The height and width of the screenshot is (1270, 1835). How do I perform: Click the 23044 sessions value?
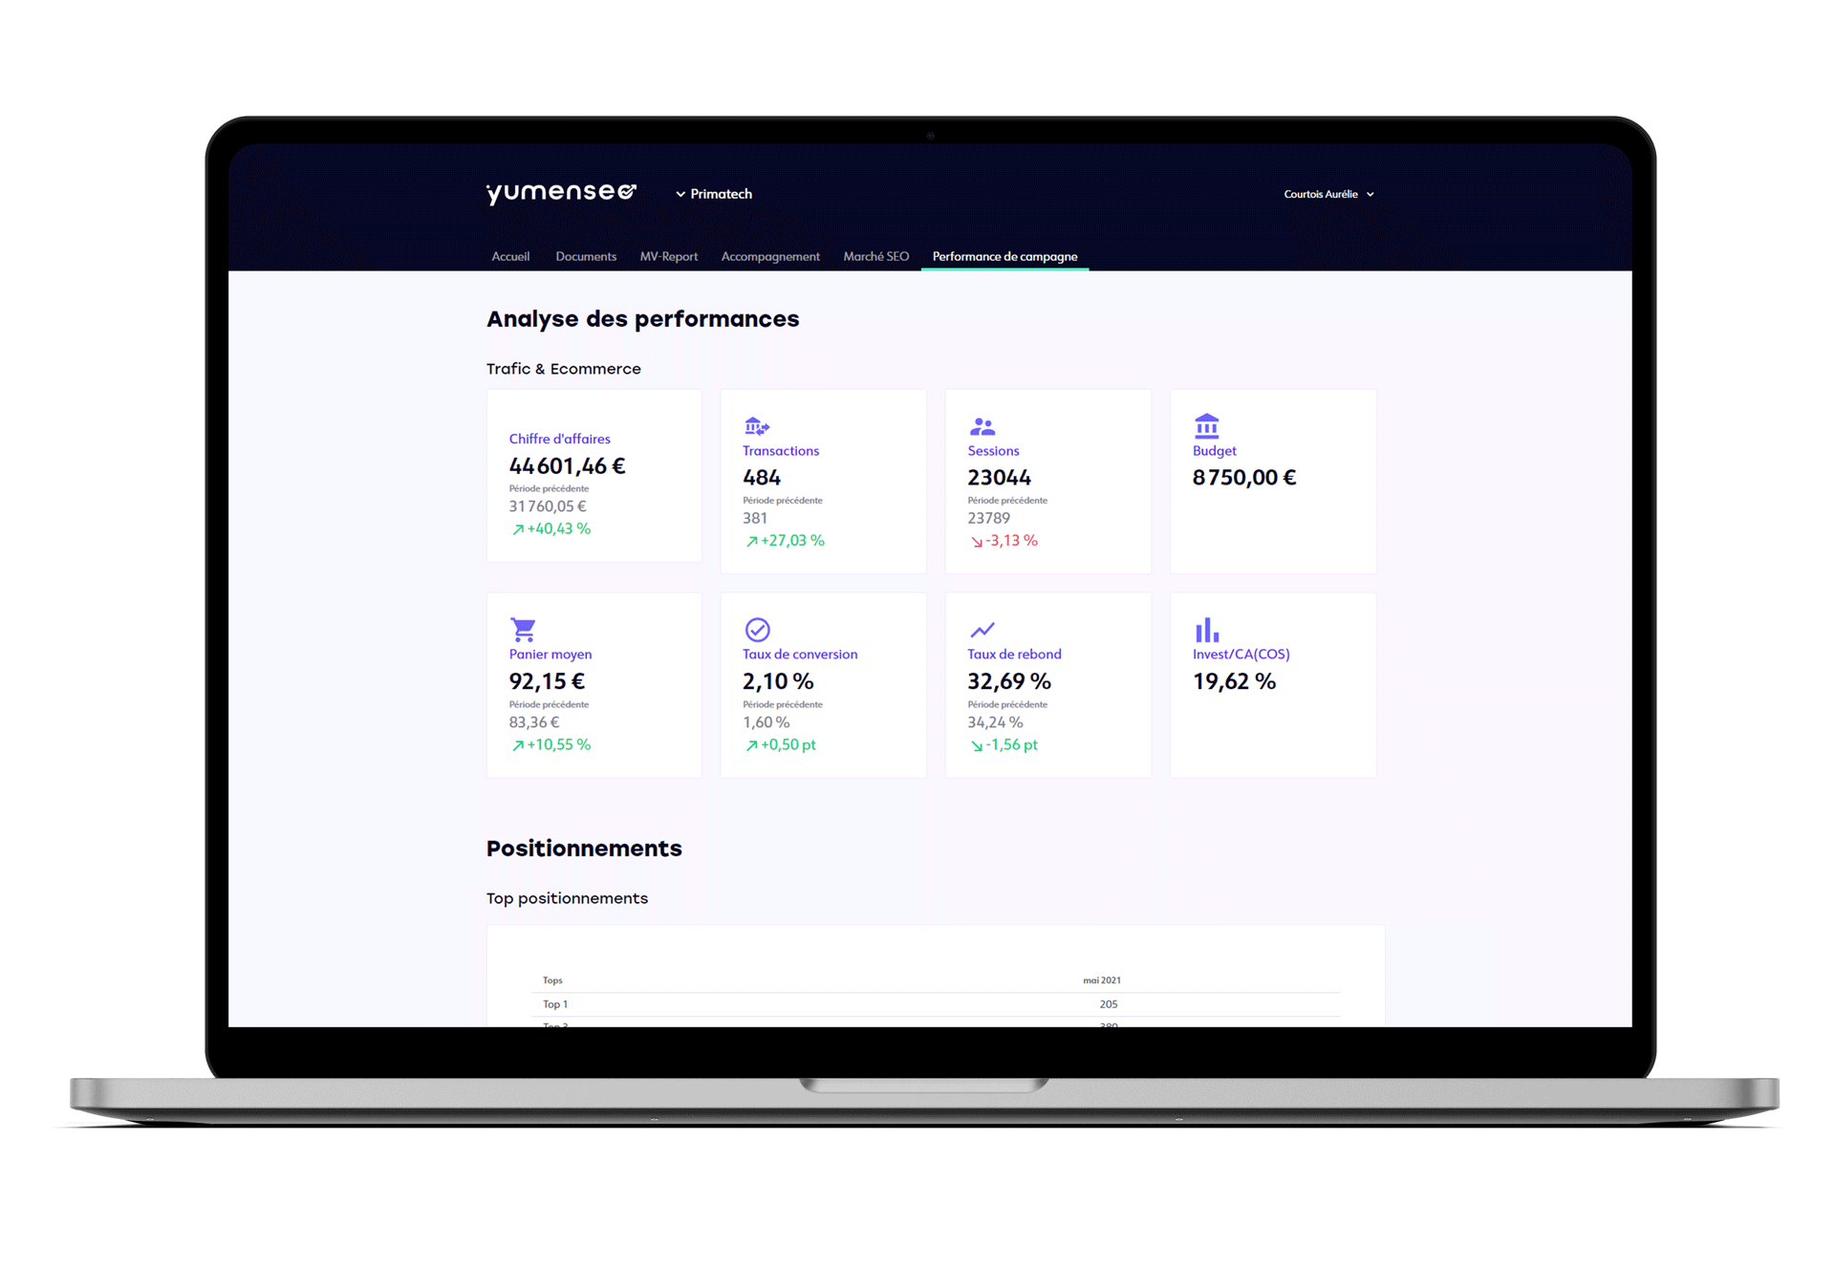pyautogui.click(x=999, y=478)
